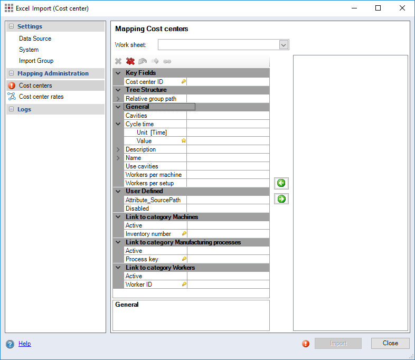The height and width of the screenshot is (360, 415).
Task: Click the green right arrow button
Action: [281, 199]
